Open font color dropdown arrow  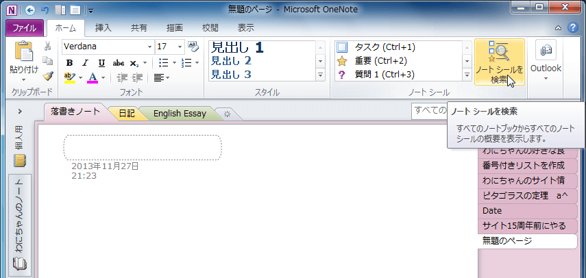point(103,78)
